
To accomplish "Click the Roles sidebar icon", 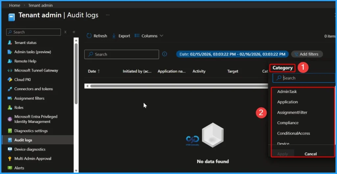I will click(x=10, y=108).
